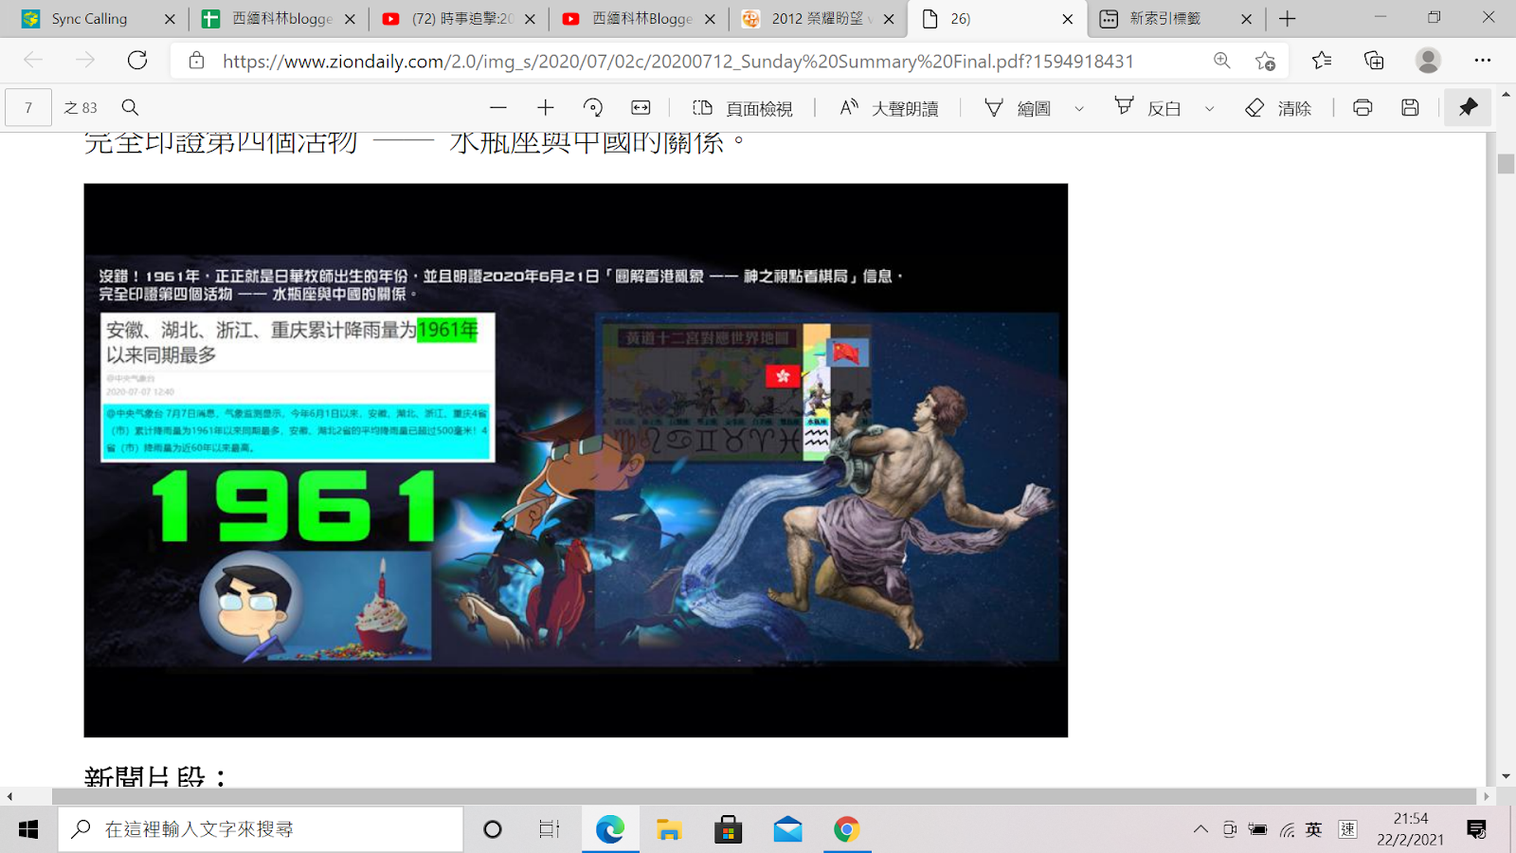Open Collections panel
Image resolution: width=1516 pixels, height=853 pixels.
pyautogui.click(x=1374, y=61)
